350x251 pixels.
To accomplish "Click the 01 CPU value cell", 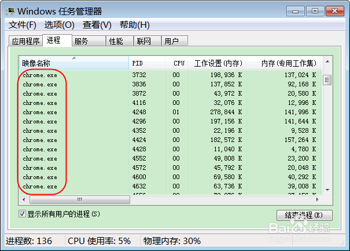I will 176,112.
